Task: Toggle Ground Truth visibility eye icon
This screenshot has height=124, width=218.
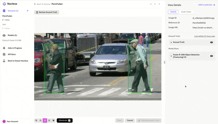Action: tap(211, 42)
